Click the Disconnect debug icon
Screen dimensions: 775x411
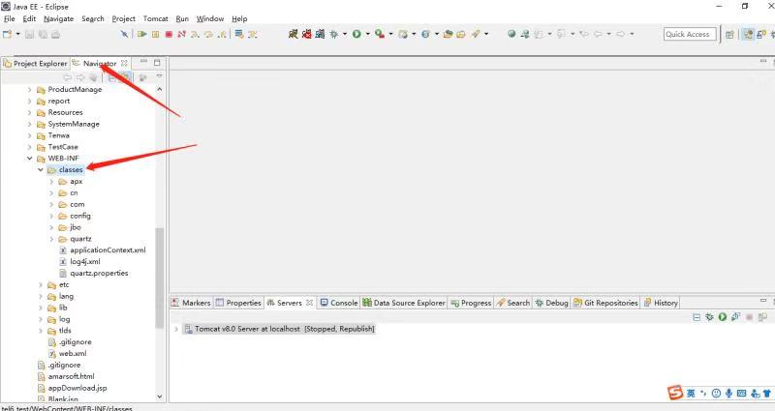[x=182, y=34]
